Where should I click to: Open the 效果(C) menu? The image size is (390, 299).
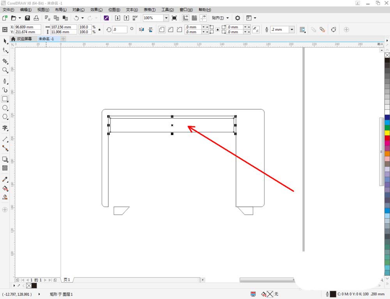(96, 10)
